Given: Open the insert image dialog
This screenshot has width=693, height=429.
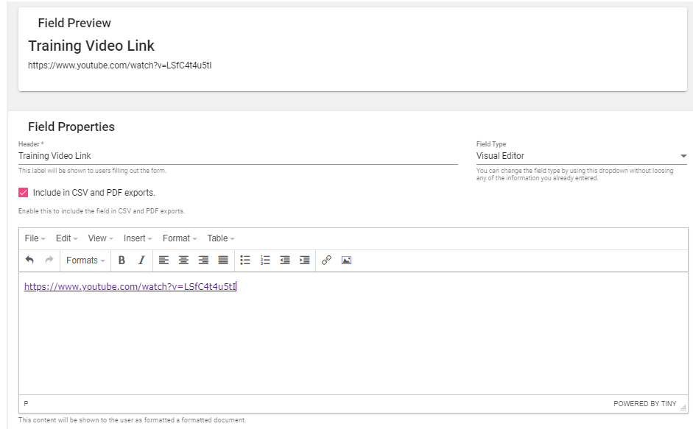Looking at the screenshot, I should [x=346, y=260].
